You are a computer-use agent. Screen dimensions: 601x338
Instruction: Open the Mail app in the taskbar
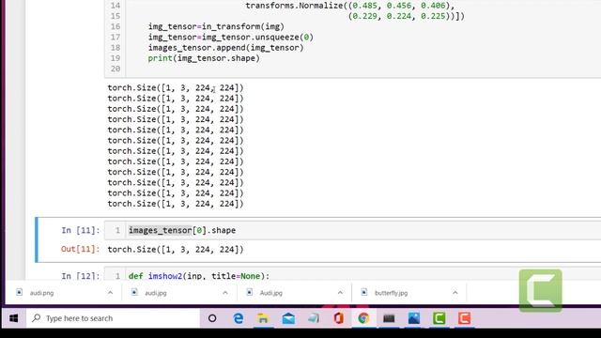click(288, 318)
